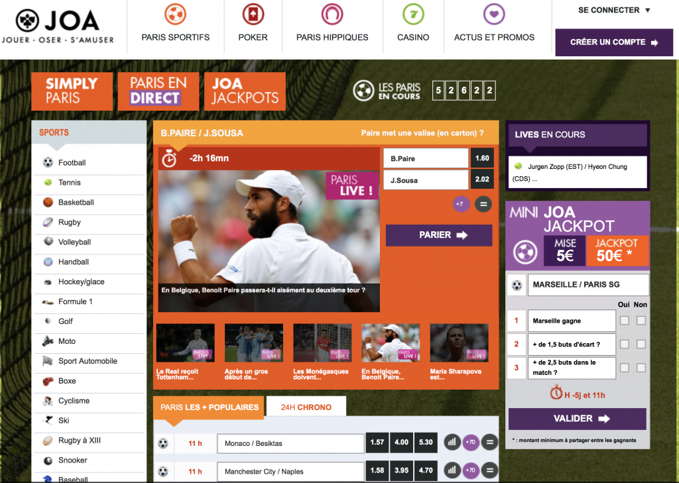The image size is (679, 483).
Task: Select the Formule 1 car icon
Action: (48, 302)
